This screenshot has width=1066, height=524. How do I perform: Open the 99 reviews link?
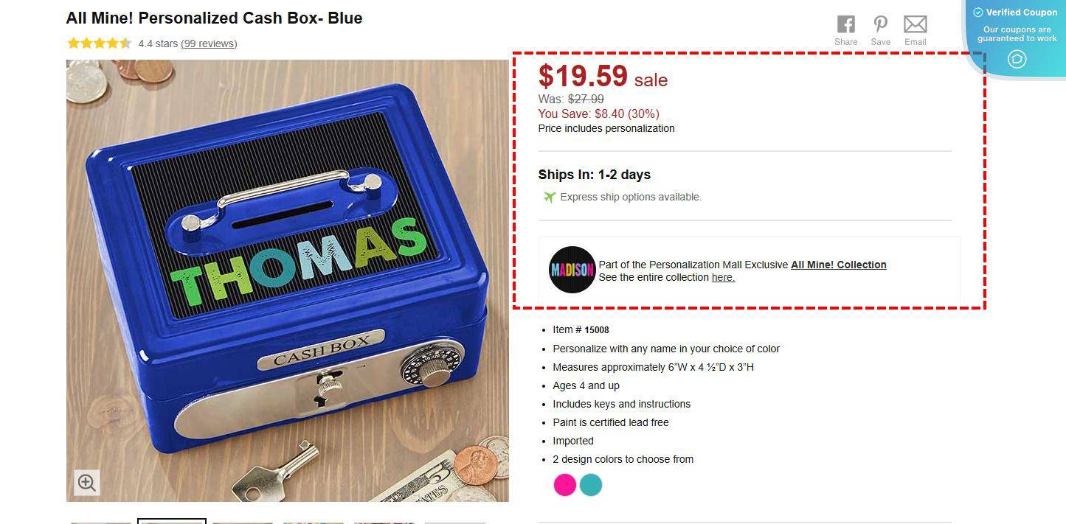[x=209, y=43]
